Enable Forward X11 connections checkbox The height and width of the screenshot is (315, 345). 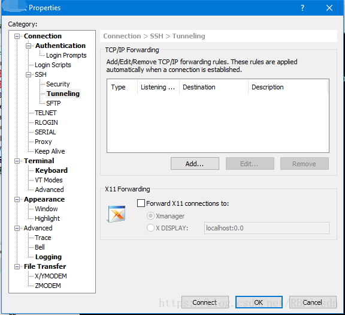point(141,203)
